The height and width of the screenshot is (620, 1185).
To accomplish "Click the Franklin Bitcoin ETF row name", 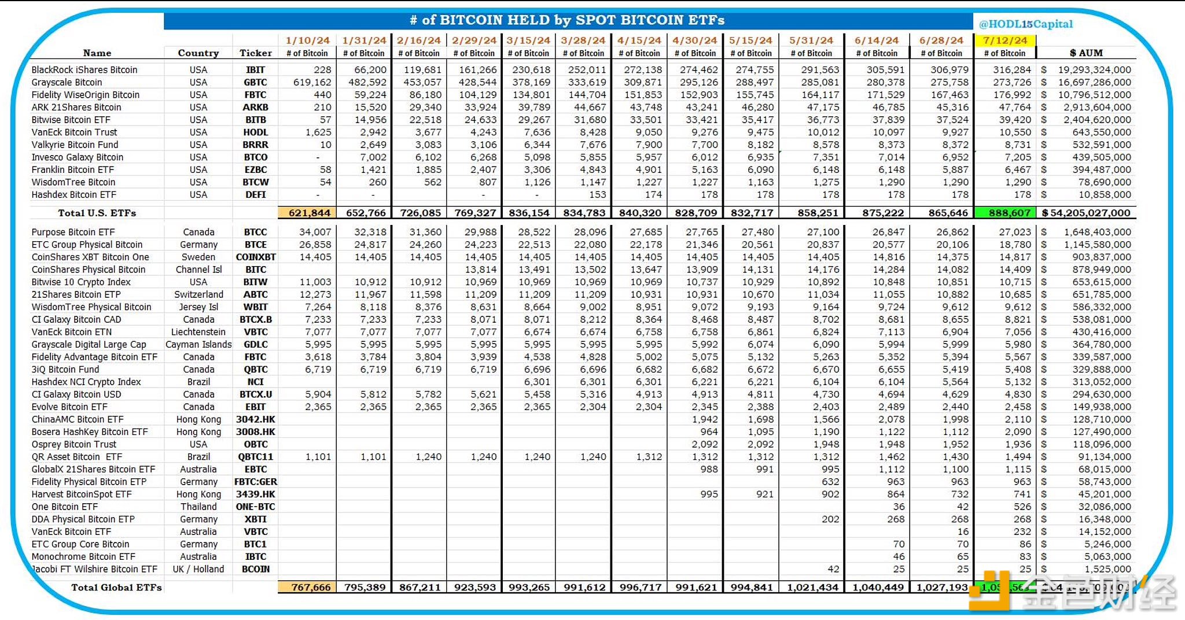I will [73, 170].
